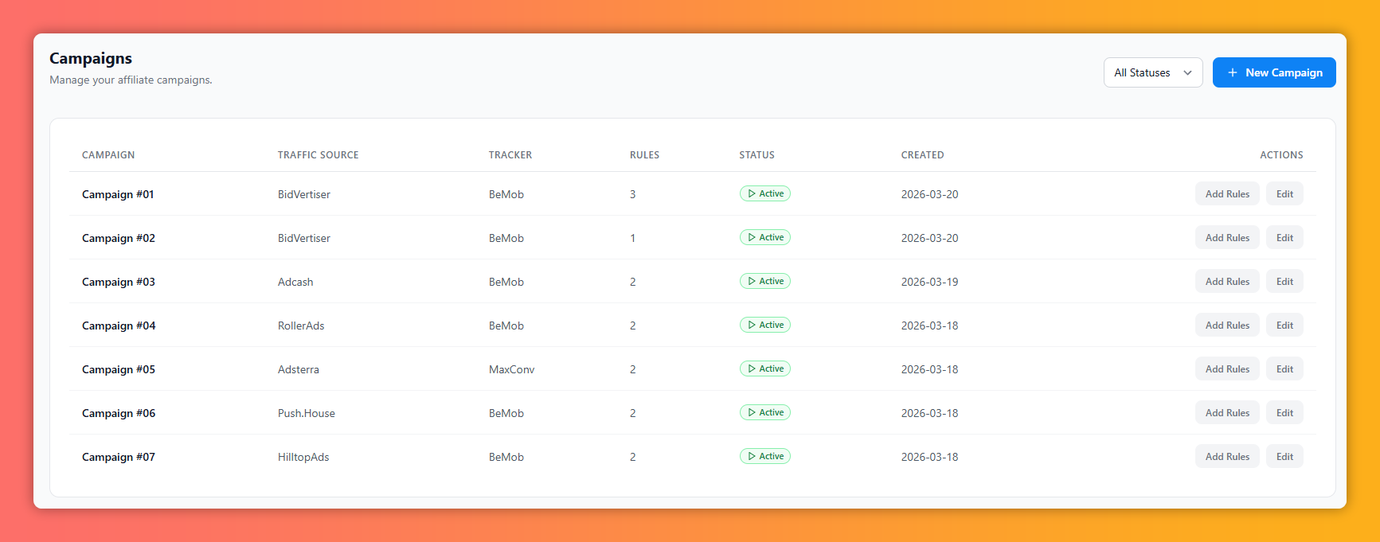Click the Active status badge of Campaign #03
1380x542 pixels.
tap(765, 281)
